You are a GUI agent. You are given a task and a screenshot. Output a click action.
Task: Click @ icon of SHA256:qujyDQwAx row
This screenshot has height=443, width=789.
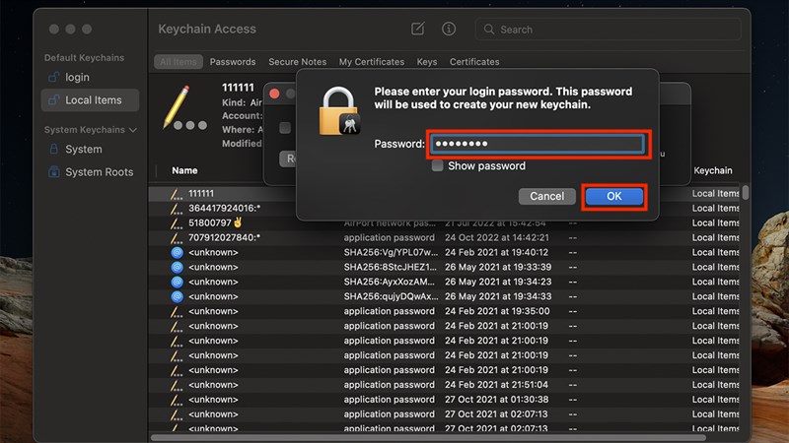[x=177, y=296]
